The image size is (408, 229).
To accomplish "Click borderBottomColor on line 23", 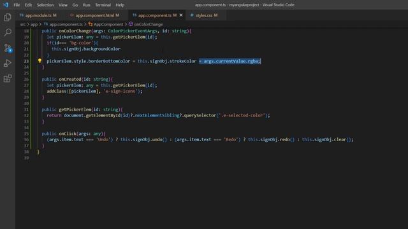I will 109,61.
